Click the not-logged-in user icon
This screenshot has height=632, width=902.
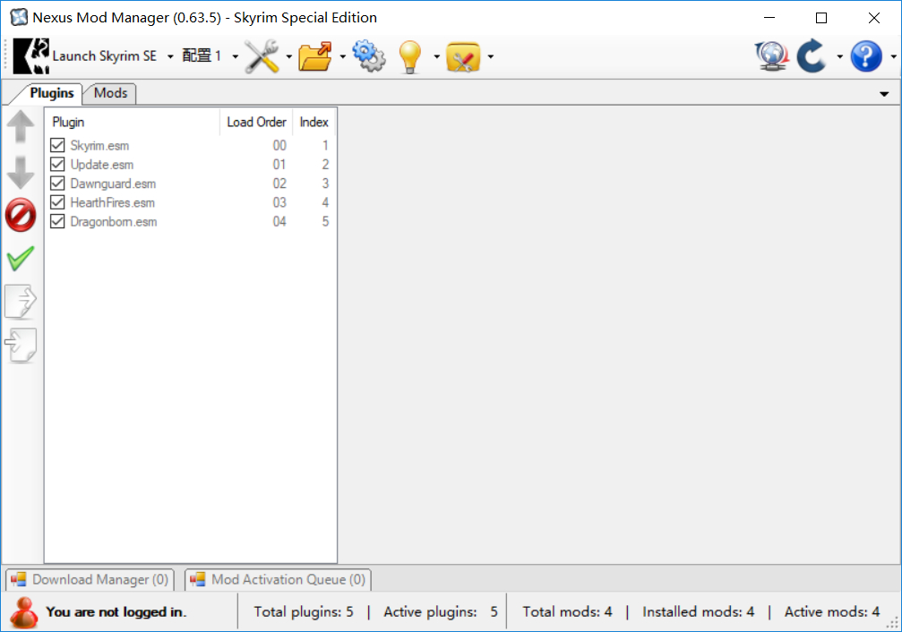pos(23,612)
